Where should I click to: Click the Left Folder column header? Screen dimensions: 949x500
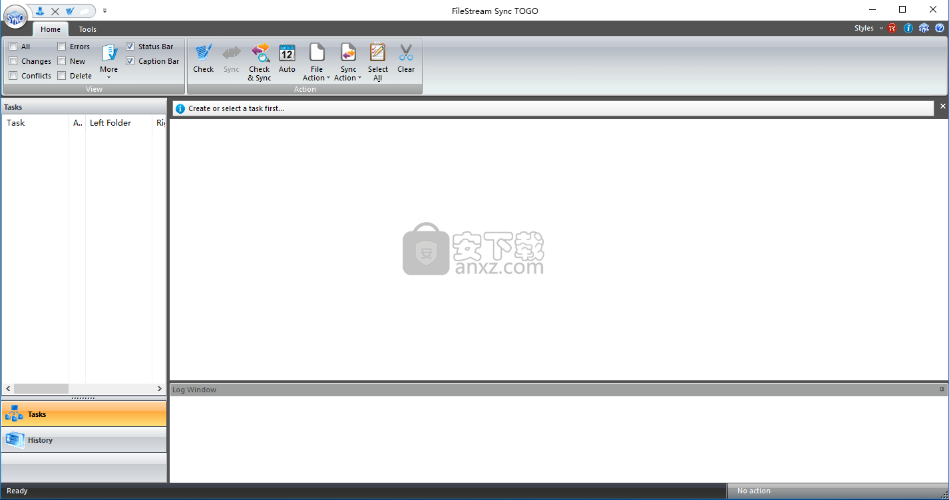coord(119,122)
